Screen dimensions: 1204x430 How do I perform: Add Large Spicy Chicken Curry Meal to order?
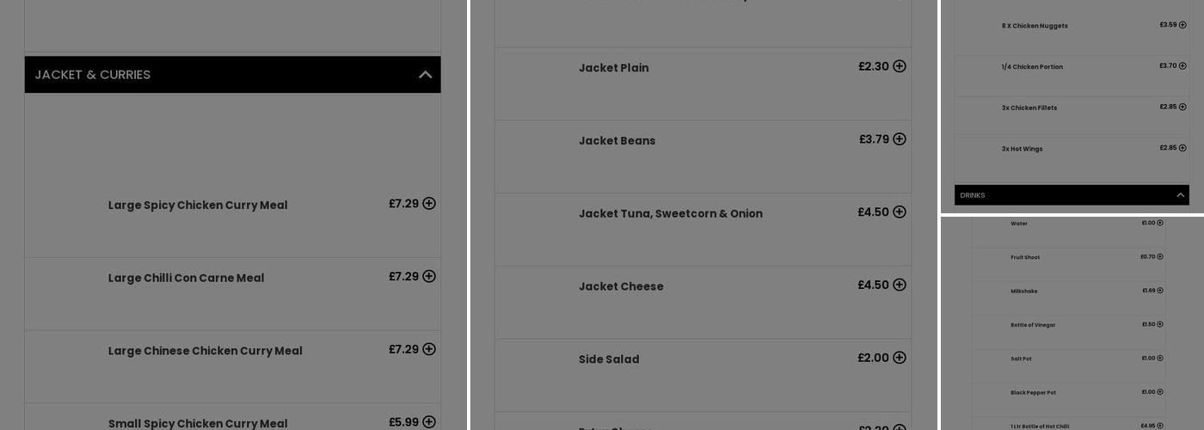pos(429,204)
